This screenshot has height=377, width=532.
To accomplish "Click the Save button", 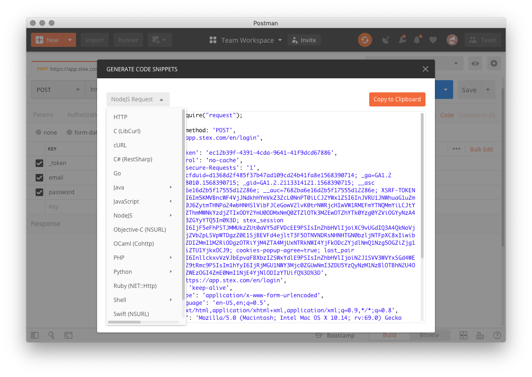I will [x=469, y=90].
